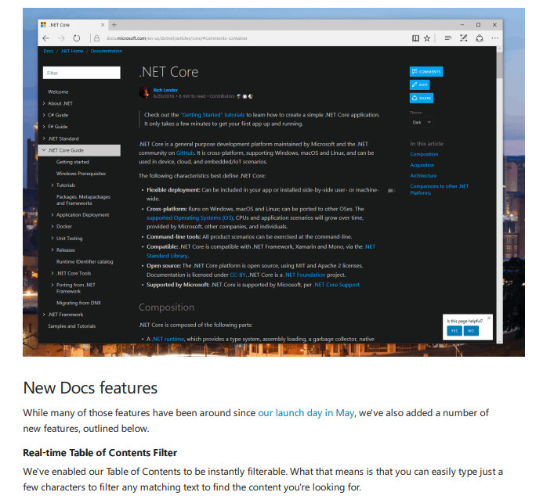
Task: Close the .NET Core tab
Action: 103,25
